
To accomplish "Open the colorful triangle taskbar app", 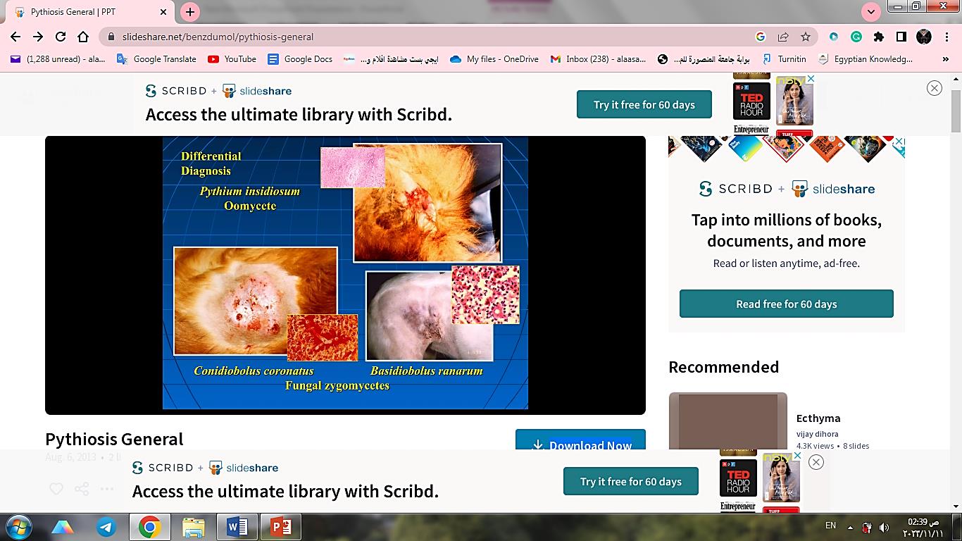I will click(63, 527).
